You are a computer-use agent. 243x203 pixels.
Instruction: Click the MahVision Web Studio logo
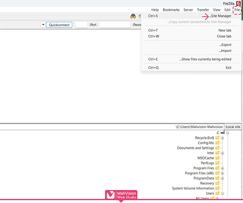(x=121, y=195)
